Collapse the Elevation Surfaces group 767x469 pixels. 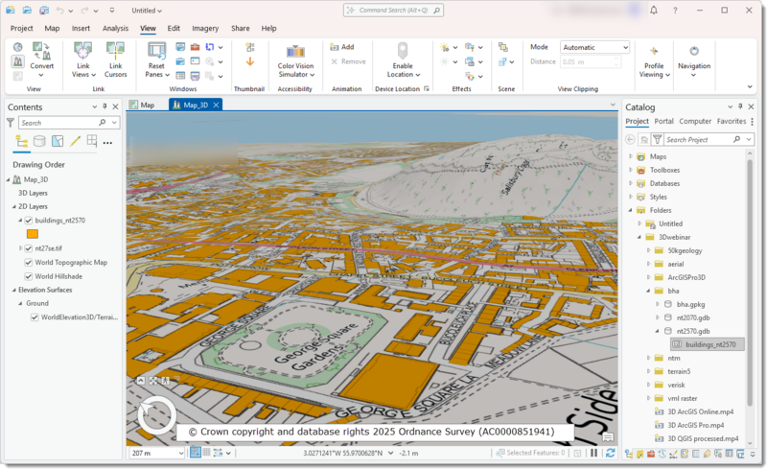pyautogui.click(x=14, y=290)
